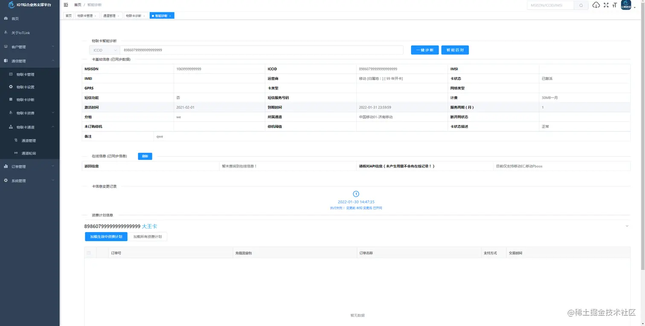
Task: Click the 通道管理 icon in sidebar
Action: click(16, 140)
